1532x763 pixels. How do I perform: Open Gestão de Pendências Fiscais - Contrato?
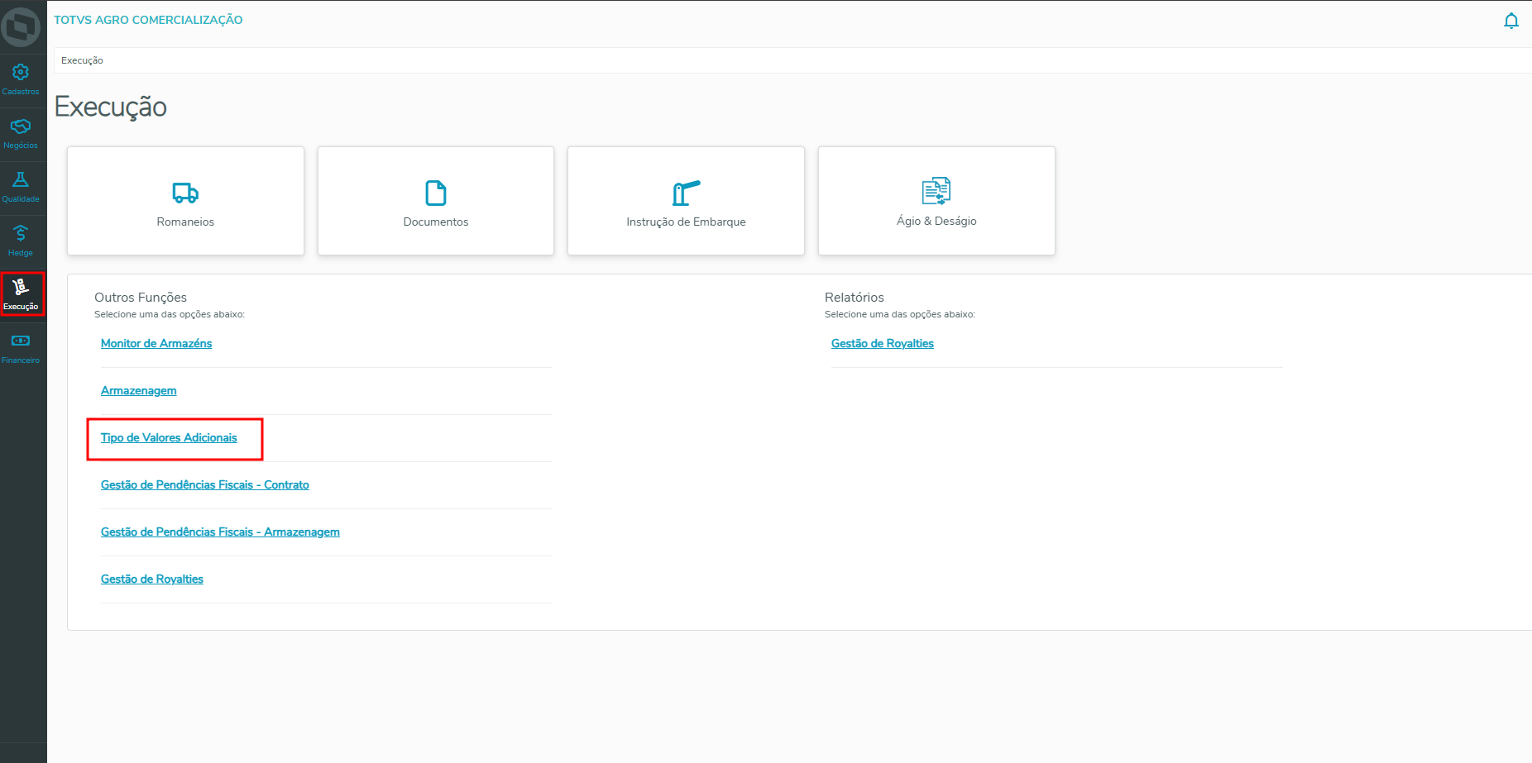coord(205,484)
